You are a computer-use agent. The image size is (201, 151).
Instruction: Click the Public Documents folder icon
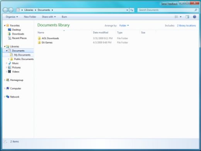pyautogui.click(x=12, y=59)
